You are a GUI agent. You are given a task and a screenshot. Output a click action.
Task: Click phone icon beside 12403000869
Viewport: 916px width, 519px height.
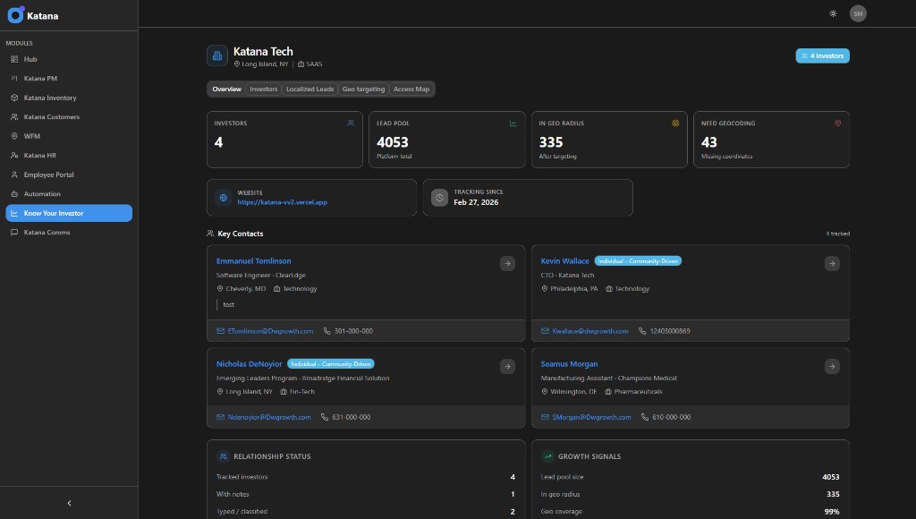point(642,331)
